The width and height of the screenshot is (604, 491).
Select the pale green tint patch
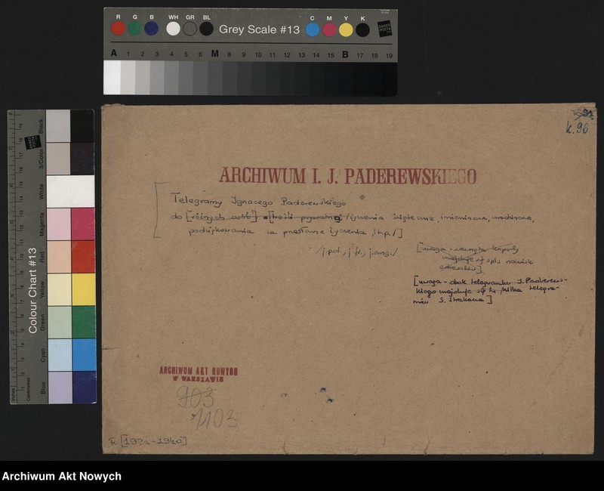pos(60,323)
